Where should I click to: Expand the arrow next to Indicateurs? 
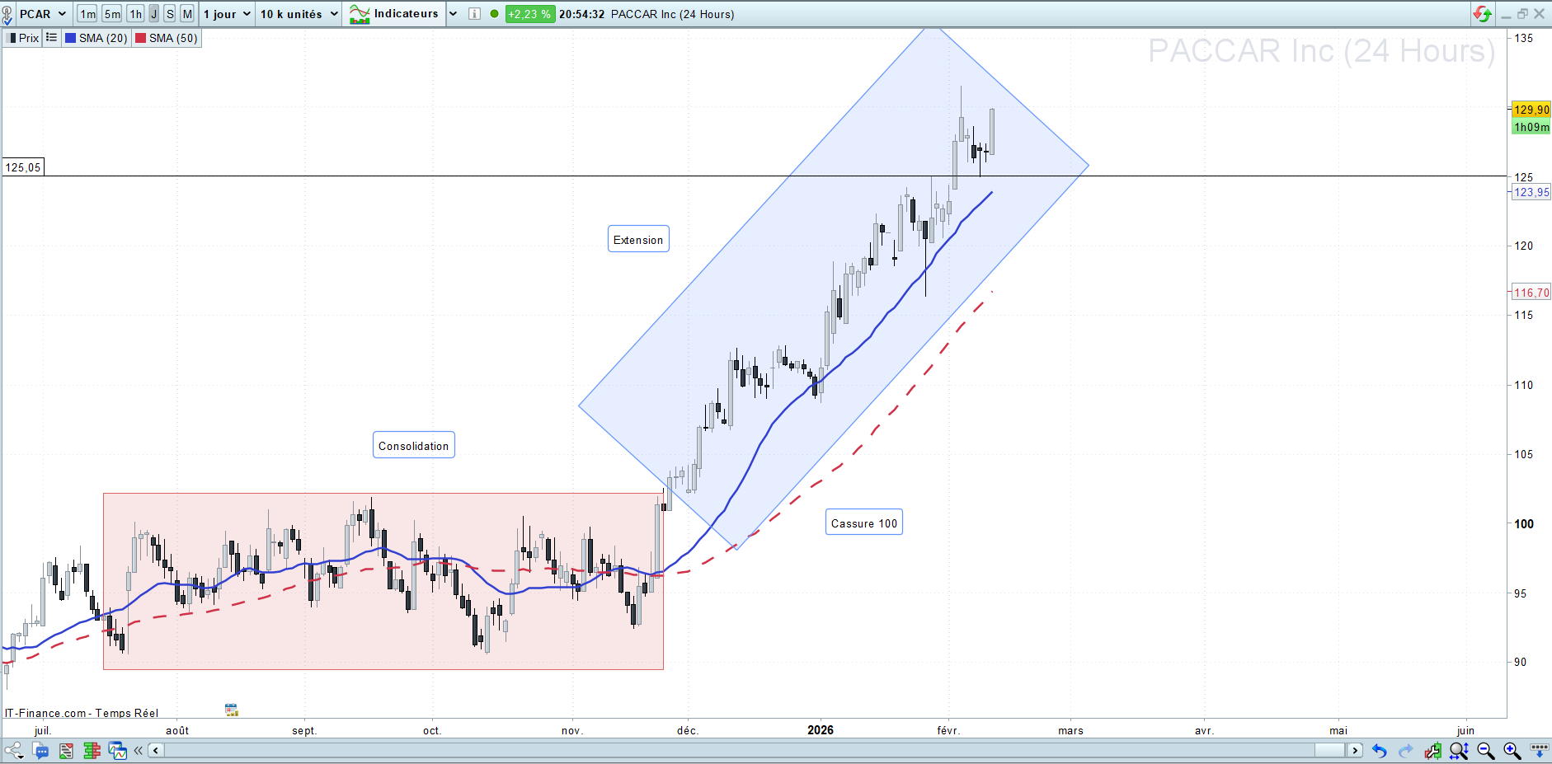453,14
